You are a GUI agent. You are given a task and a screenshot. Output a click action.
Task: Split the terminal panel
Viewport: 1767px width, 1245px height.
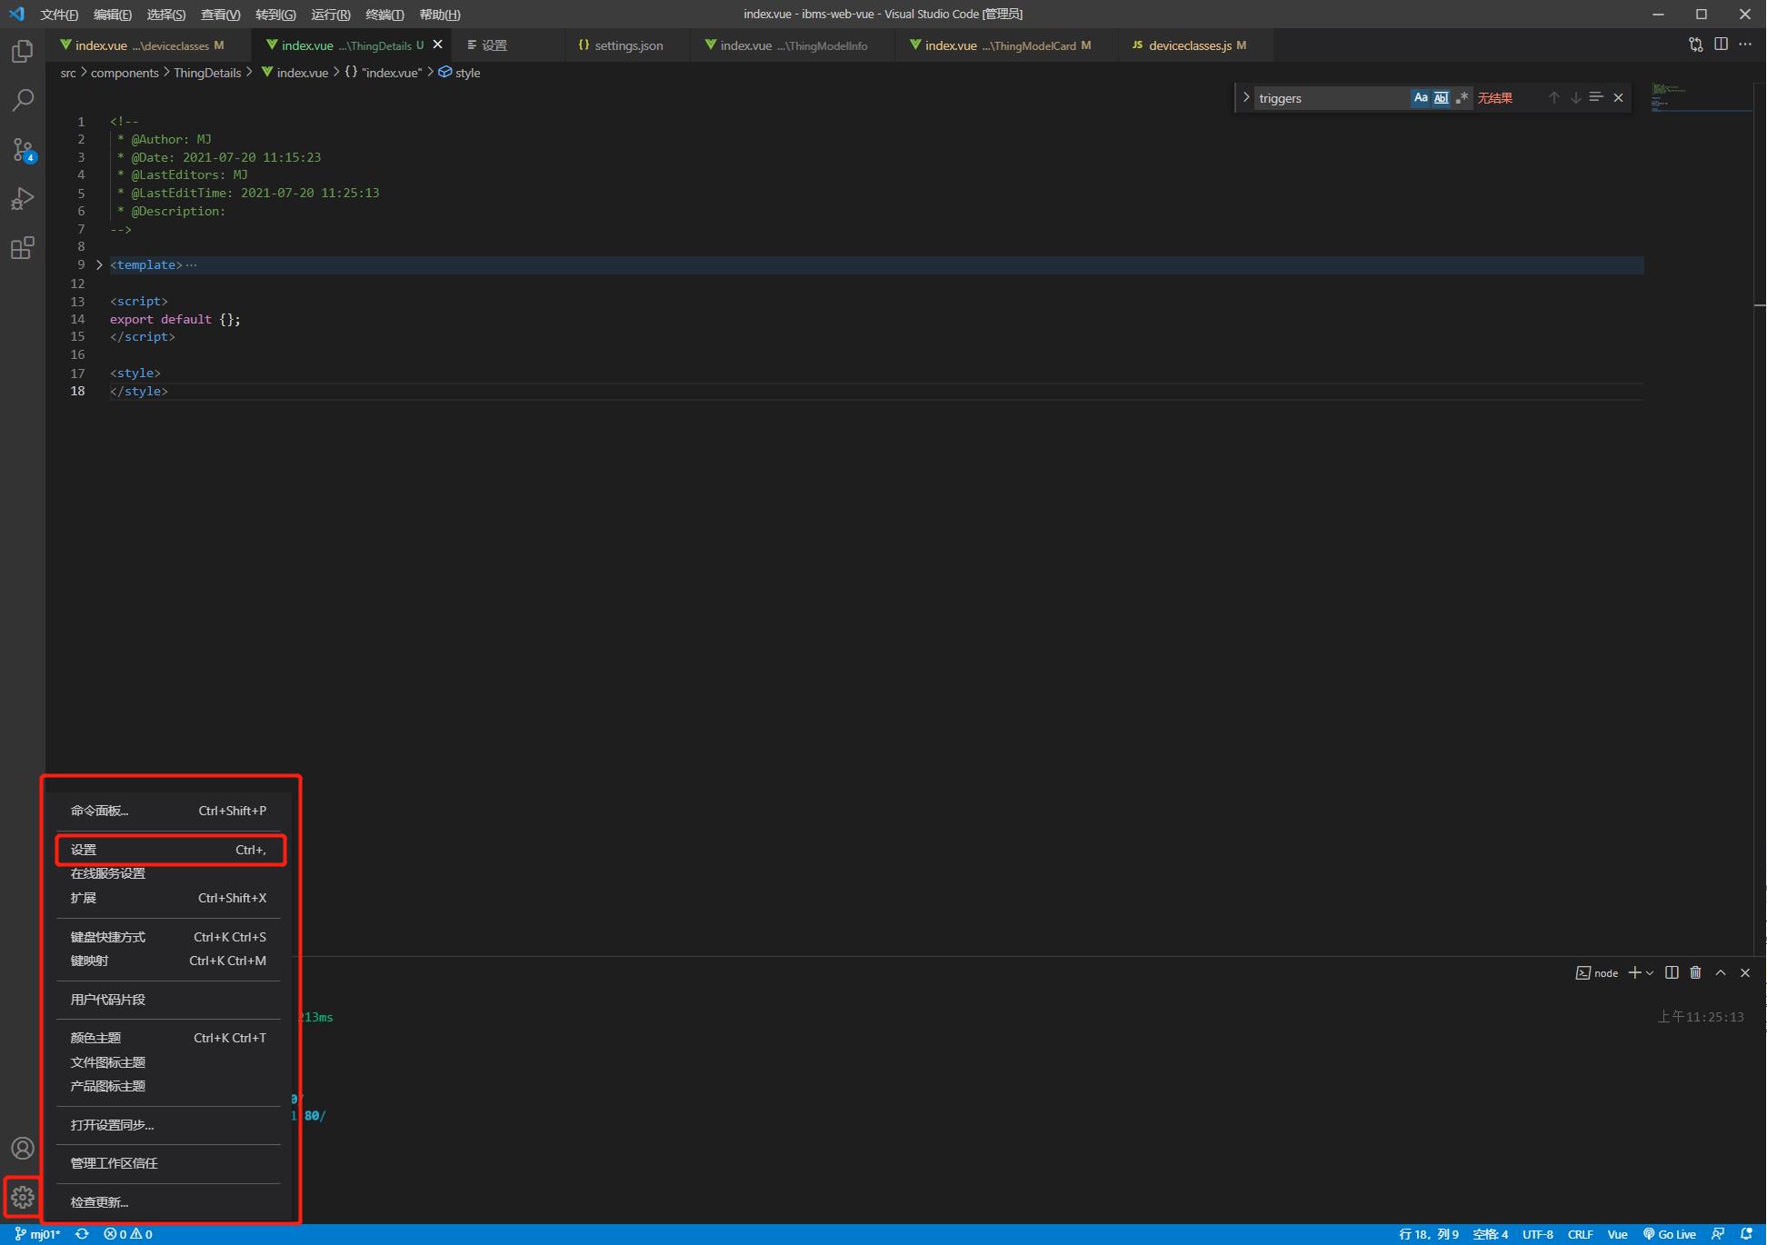[x=1672, y=972]
